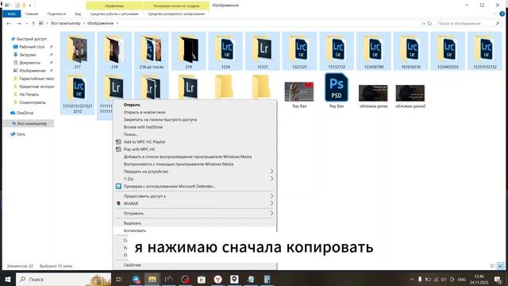Open 'Средства резервного копирования' tab
Viewport: 508px width, 286px height.
176,14
